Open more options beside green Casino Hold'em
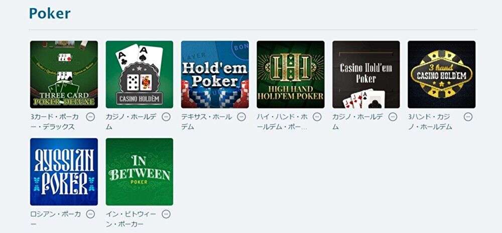The image size is (502, 233). (x=166, y=117)
